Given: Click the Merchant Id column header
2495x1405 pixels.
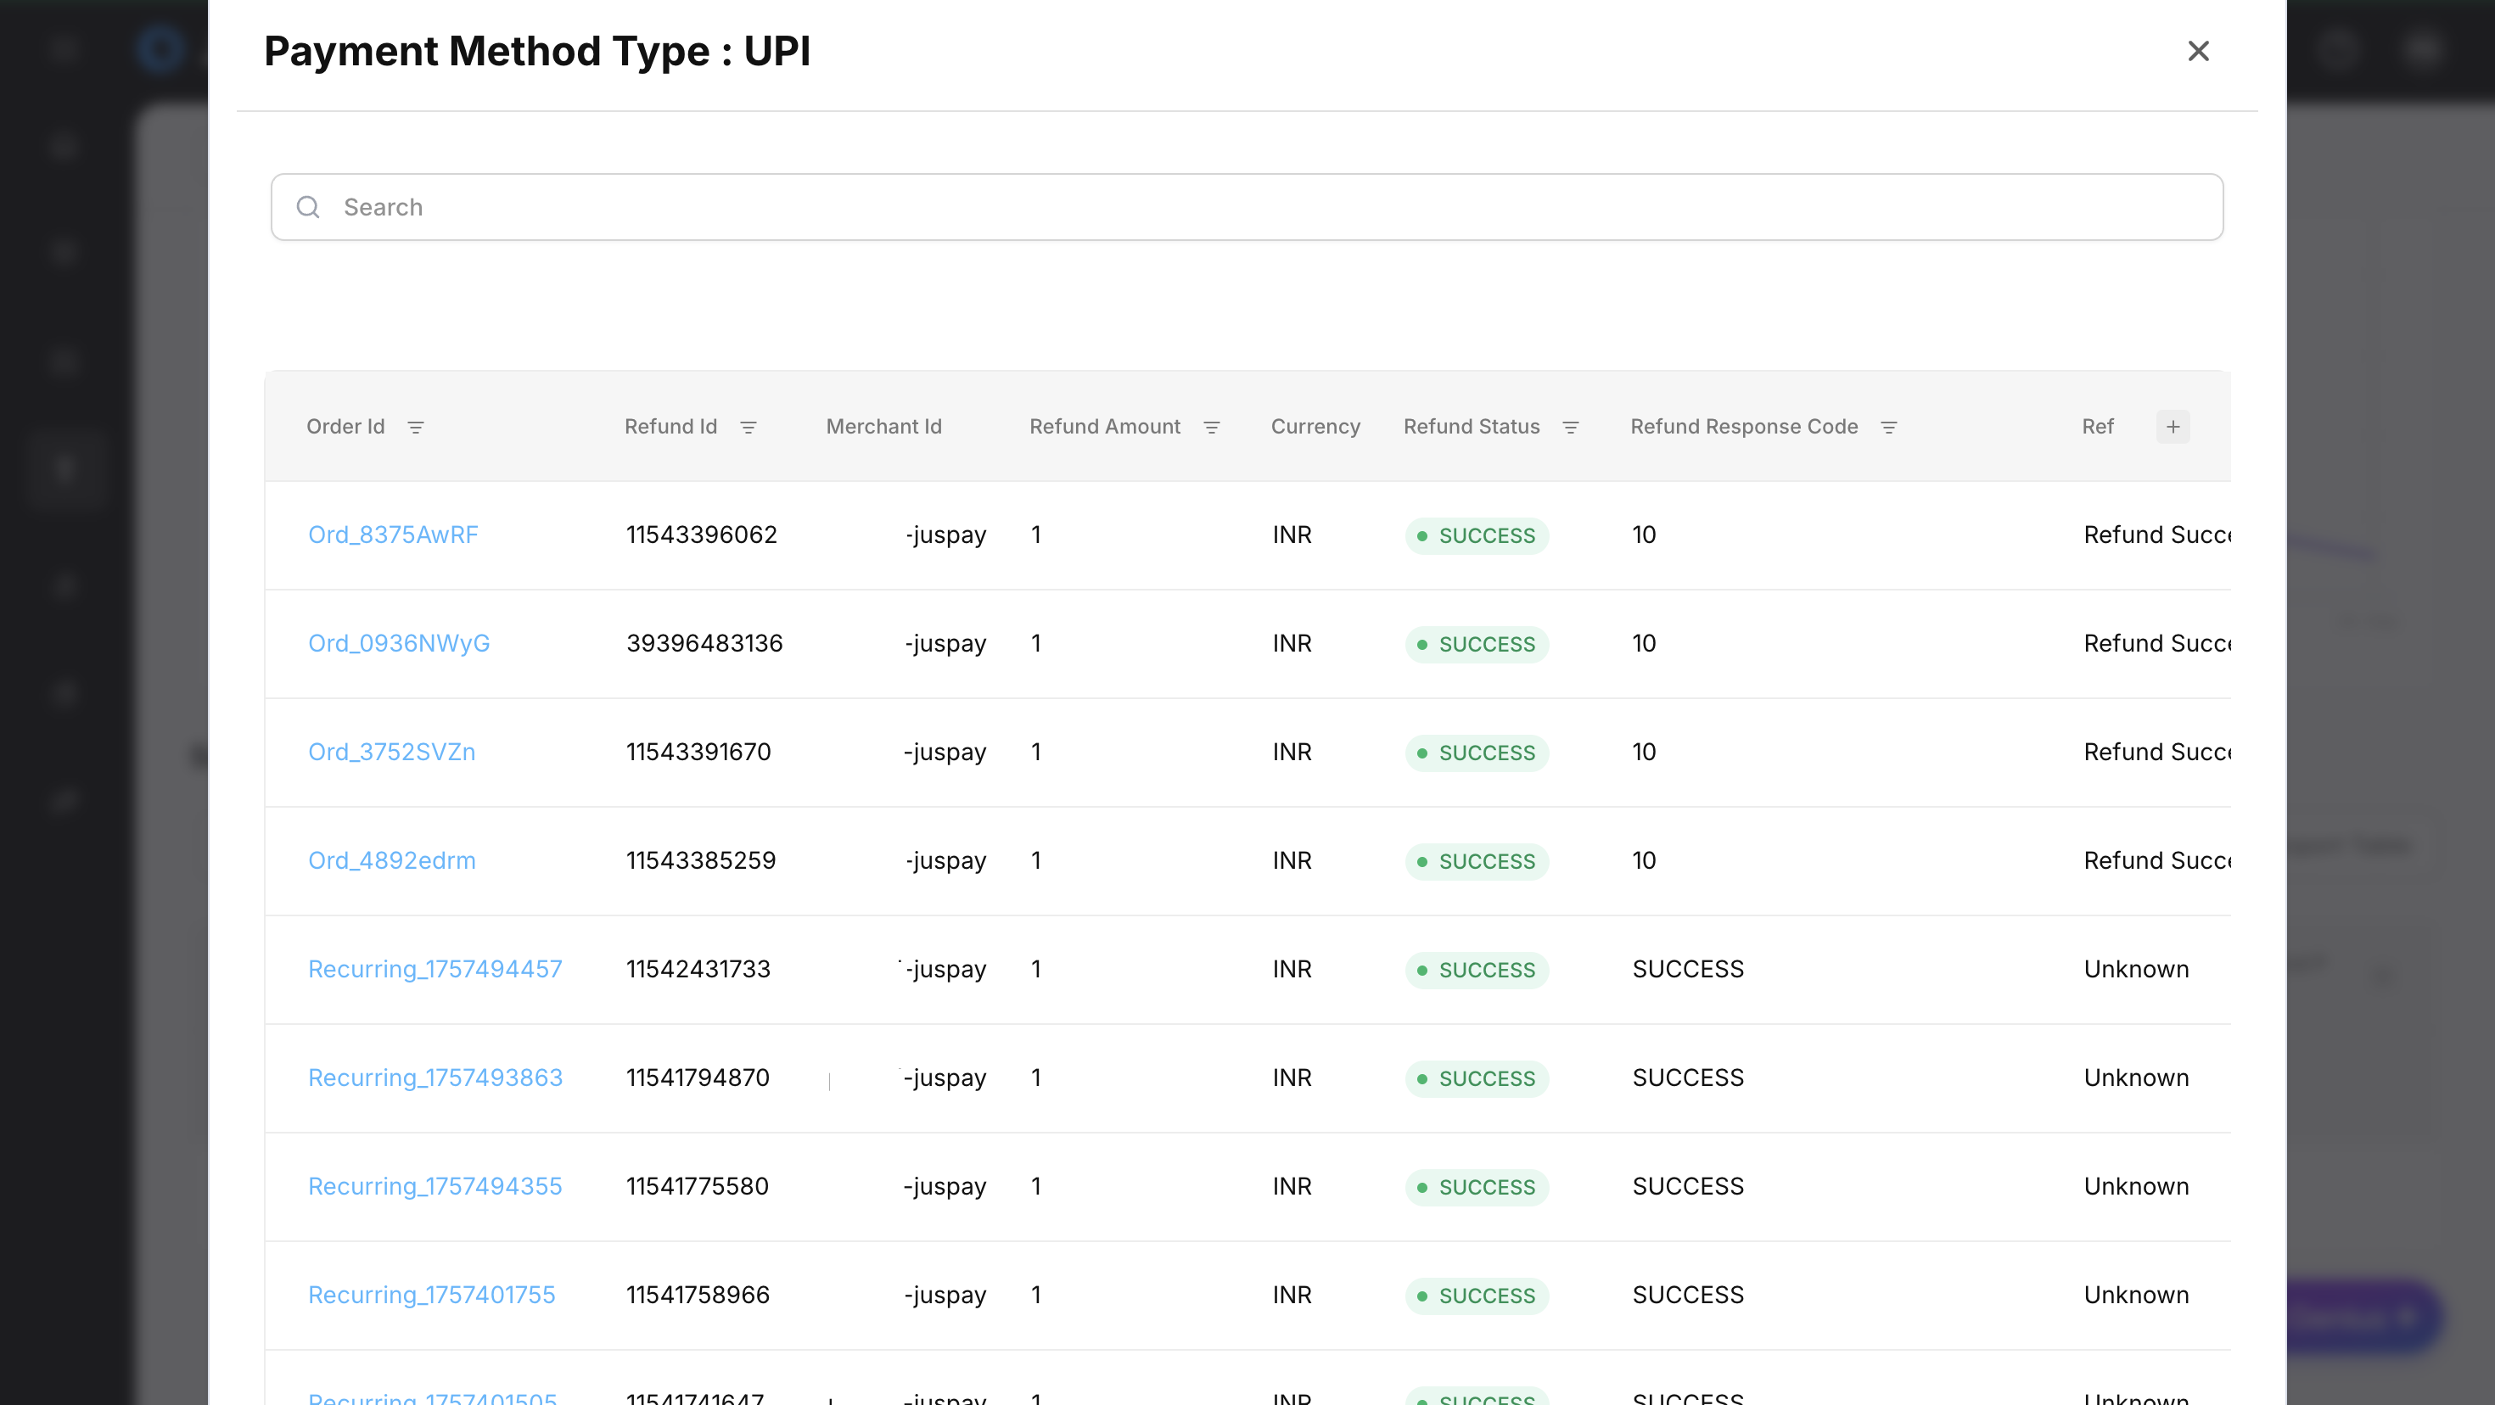Looking at the screenshot, I should (x=883, y=427).
